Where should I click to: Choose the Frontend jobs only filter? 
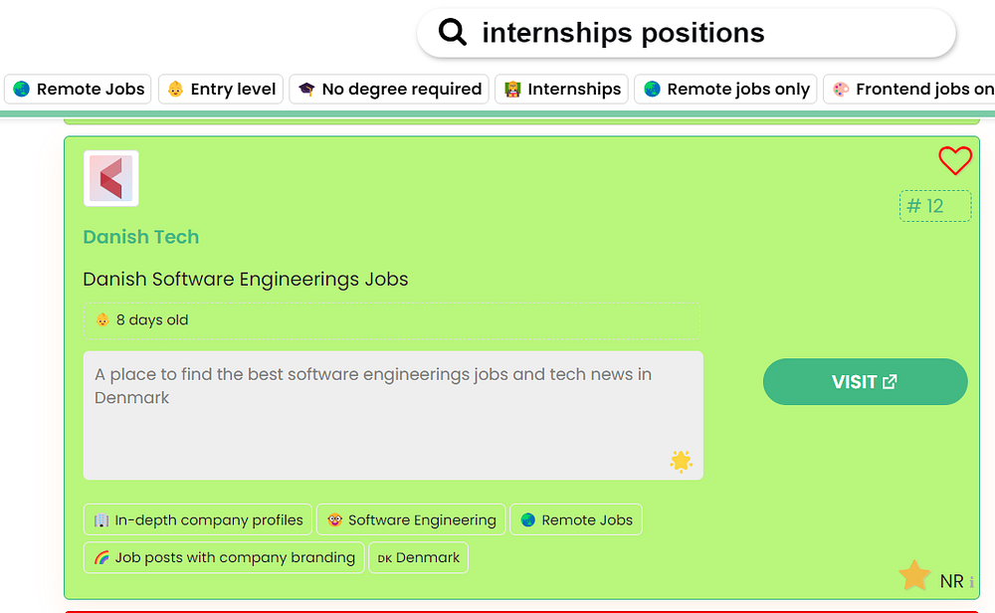tap(910, 90)
